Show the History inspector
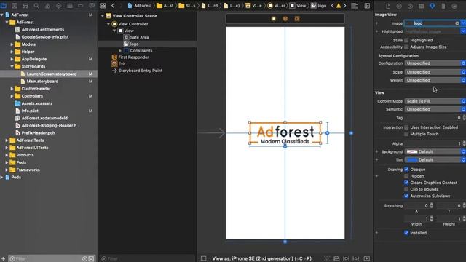Image resolution: width=466 pixels, height=262 pixels. pos(399,6)
